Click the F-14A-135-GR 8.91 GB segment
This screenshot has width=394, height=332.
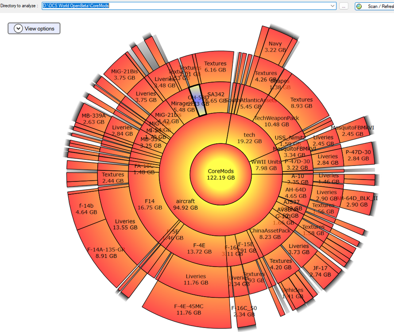pos(105,252)
